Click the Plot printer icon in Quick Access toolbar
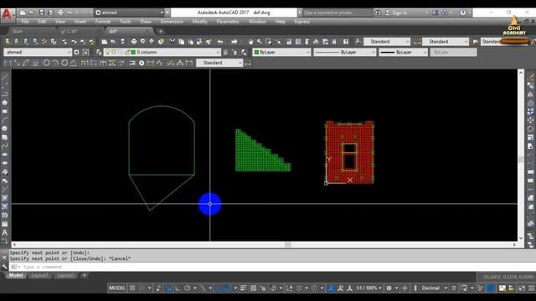Screen dimensions: 536x301 [x=60, y=13]
